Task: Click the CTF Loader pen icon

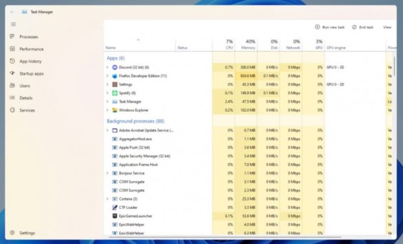Action: tap(115, 207)
